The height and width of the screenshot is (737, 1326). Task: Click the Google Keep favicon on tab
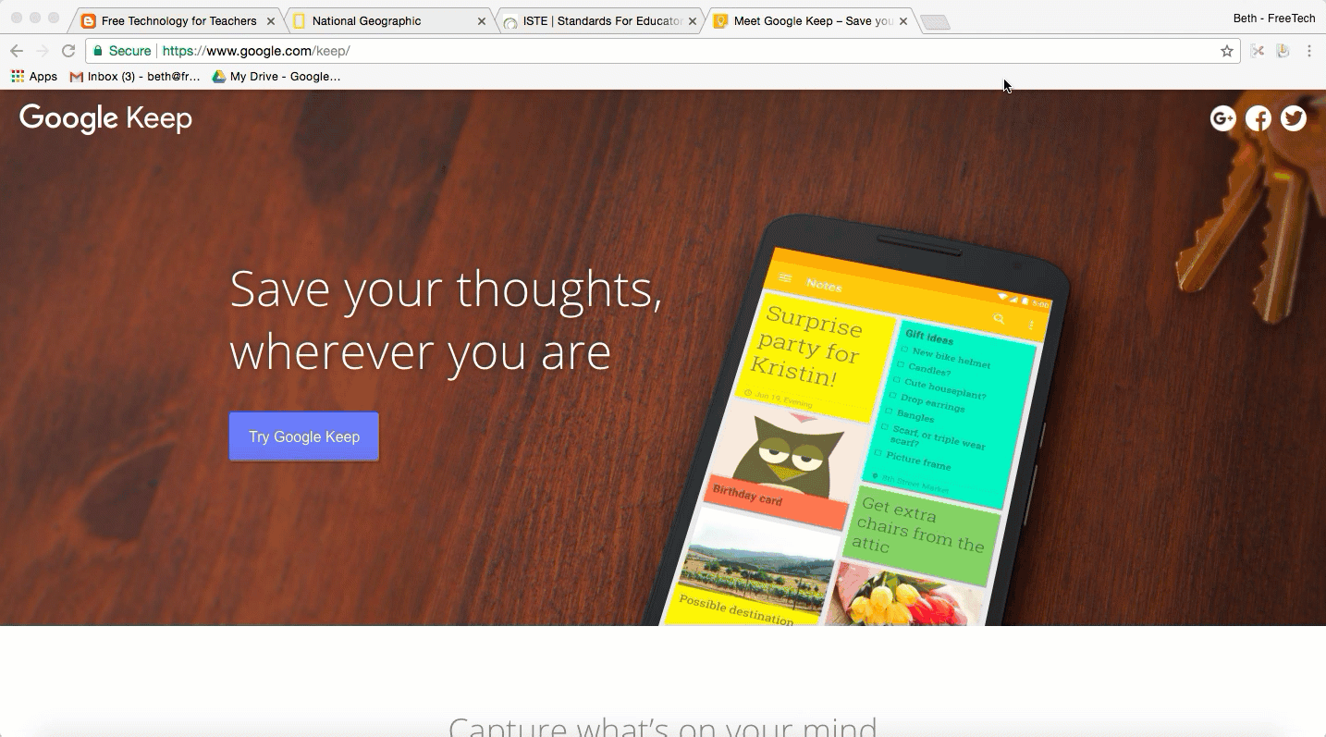tap(721, 21)
